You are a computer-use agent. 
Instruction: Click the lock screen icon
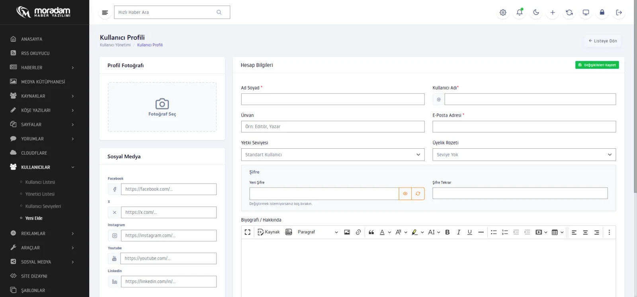[602, 12]
